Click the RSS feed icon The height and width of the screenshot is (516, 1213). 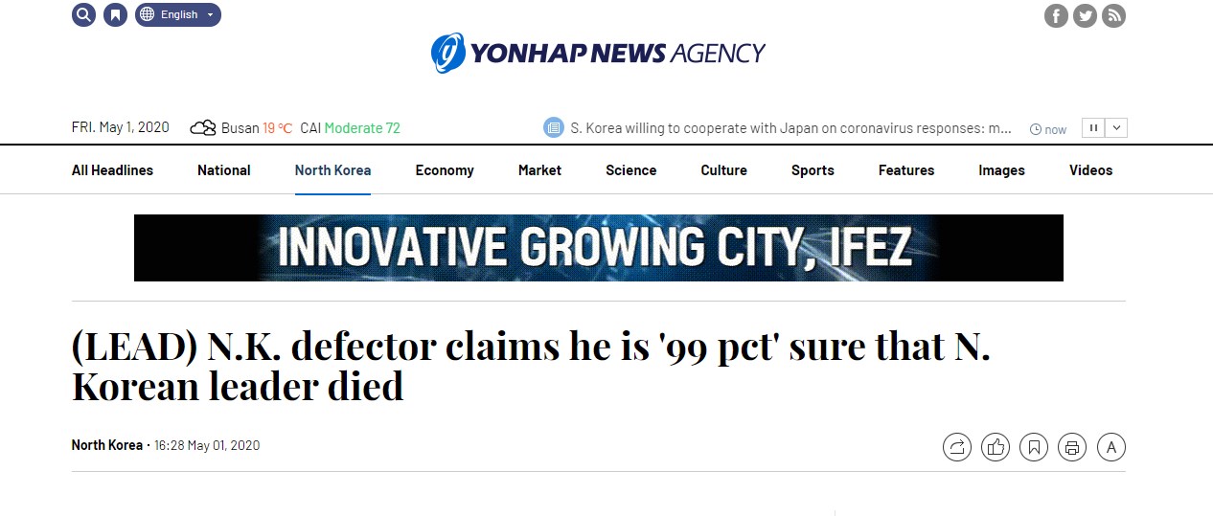coord(1113,15)
